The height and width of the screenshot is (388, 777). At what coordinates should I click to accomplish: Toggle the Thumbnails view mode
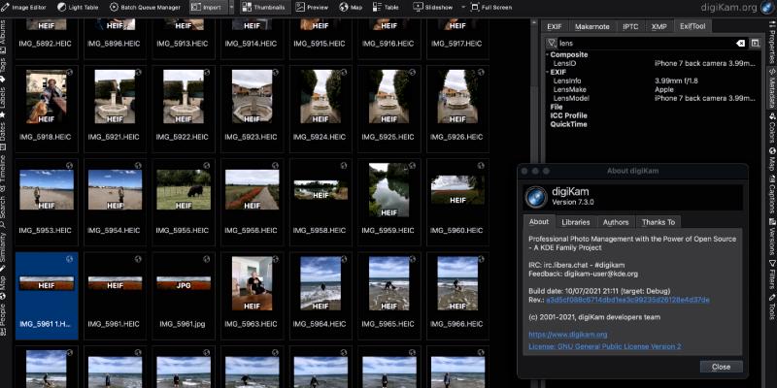tap(262, 7)
